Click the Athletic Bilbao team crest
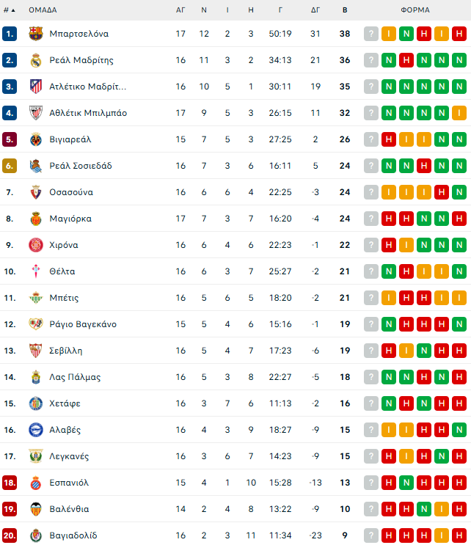 pyautogui.click(x=35, y=113)
